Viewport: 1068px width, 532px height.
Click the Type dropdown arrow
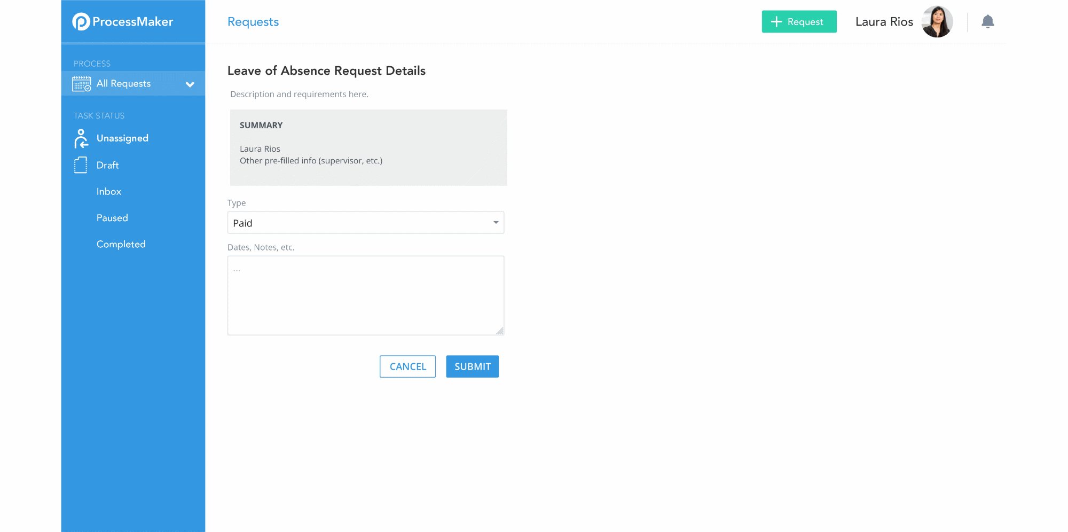click(x=496, y=223)
